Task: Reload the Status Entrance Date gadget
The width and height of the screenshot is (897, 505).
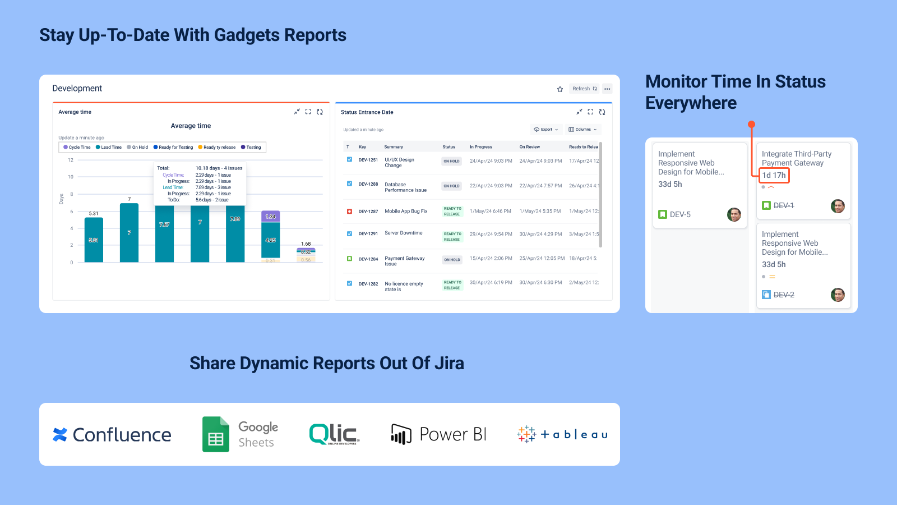Action: click(x=602, y=112)
